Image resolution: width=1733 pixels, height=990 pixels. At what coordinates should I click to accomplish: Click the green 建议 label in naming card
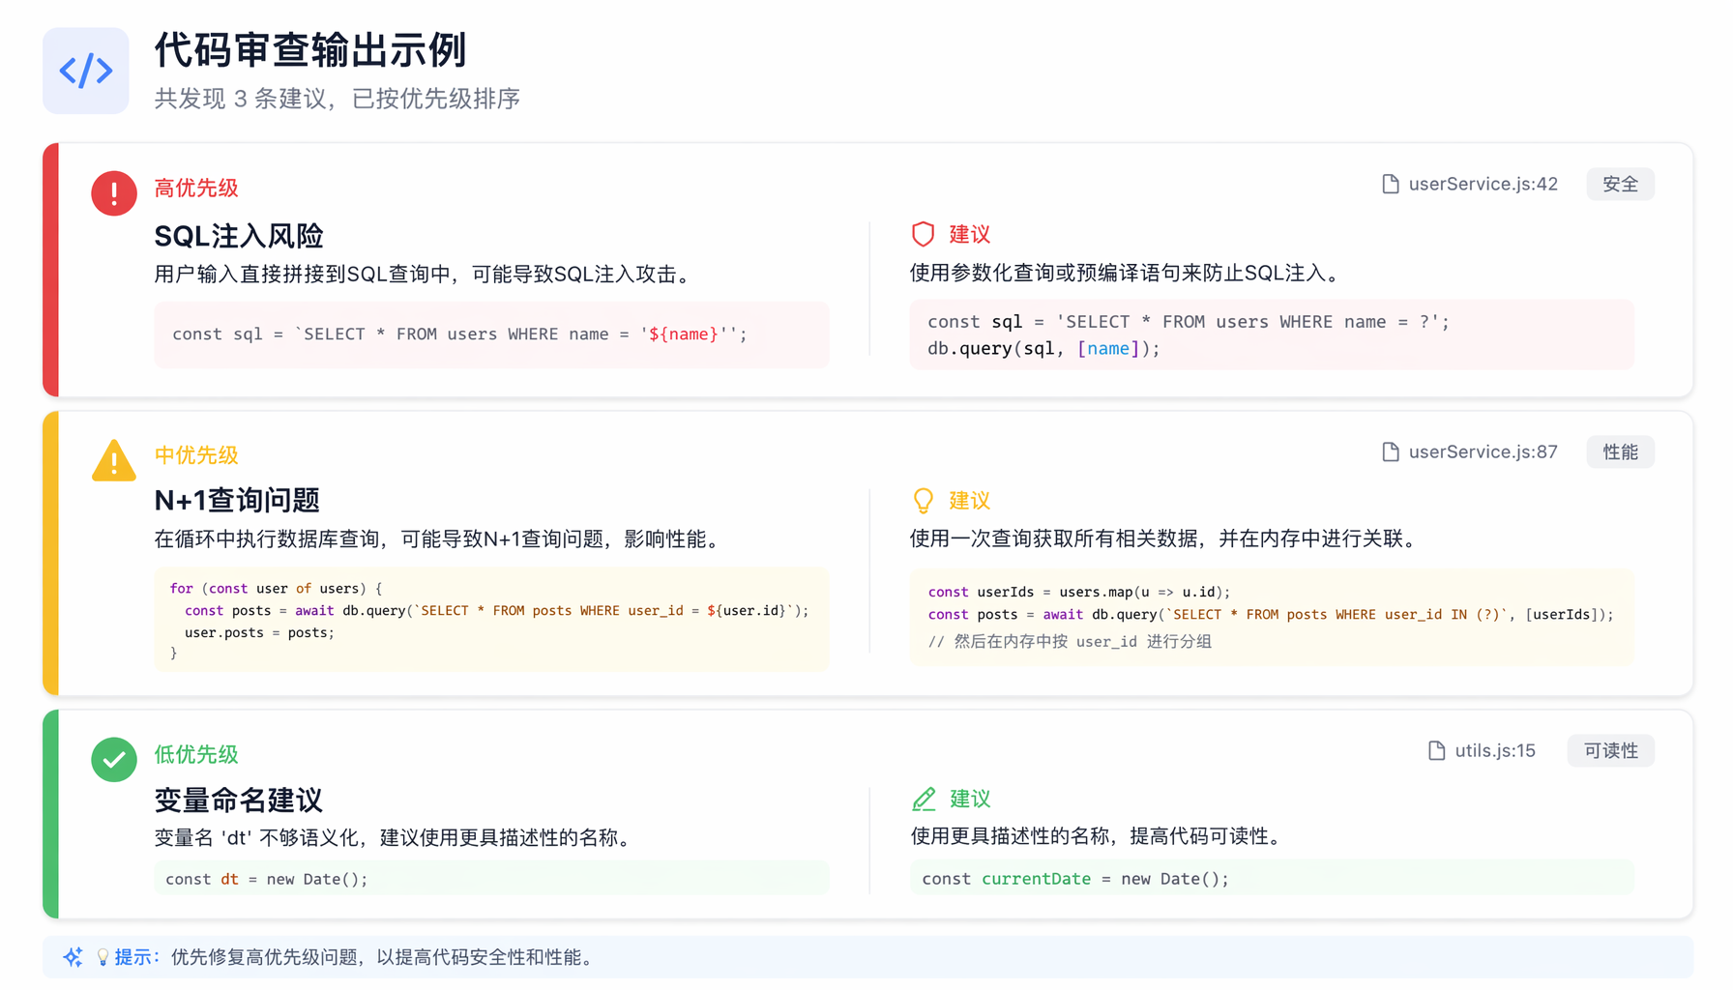click(x=969, y=799)
